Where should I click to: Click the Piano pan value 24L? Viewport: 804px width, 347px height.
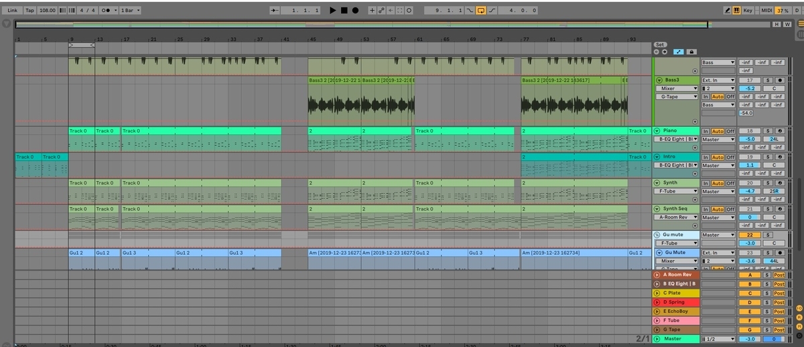[x=774, y=139]
